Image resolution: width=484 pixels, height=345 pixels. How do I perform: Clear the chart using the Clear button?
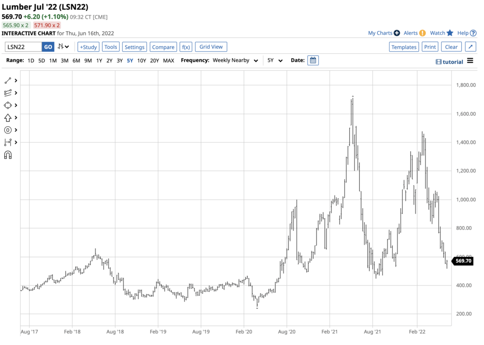(x=451, y=47)
